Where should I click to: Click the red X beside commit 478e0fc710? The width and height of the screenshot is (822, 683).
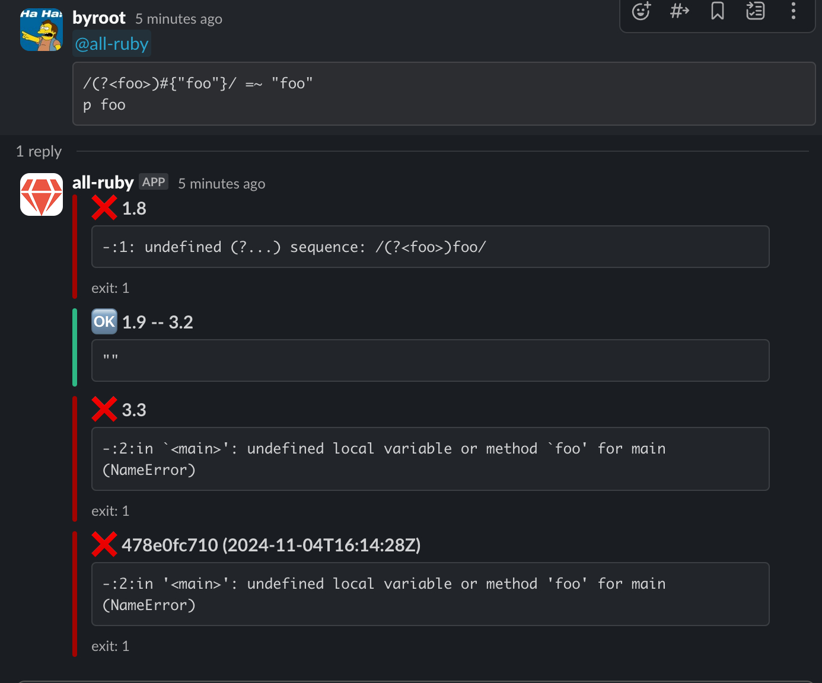[x=104, y=545]
